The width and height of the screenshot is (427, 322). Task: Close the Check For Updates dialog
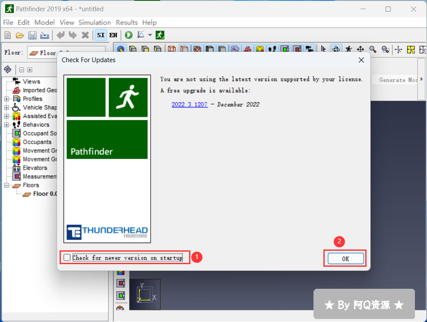point(361,60)
